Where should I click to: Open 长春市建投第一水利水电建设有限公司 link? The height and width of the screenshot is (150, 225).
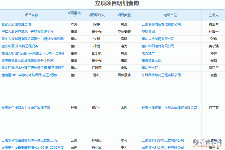[169, 108]
